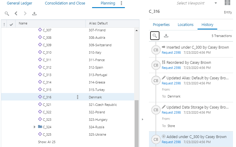Click the node list vertical scrollbar
Screen dimensions: 236x147
point(137,122)
